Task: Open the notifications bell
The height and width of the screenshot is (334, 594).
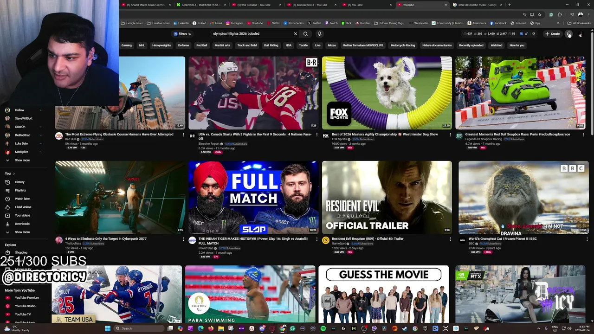Action: [x=569, y=34]
